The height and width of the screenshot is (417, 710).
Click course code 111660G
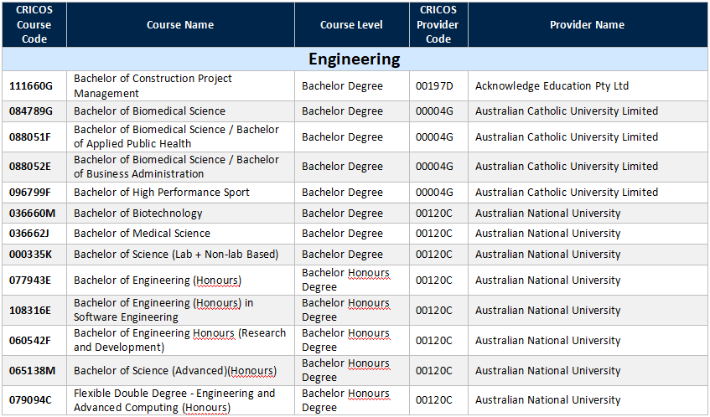click(30, 86)
